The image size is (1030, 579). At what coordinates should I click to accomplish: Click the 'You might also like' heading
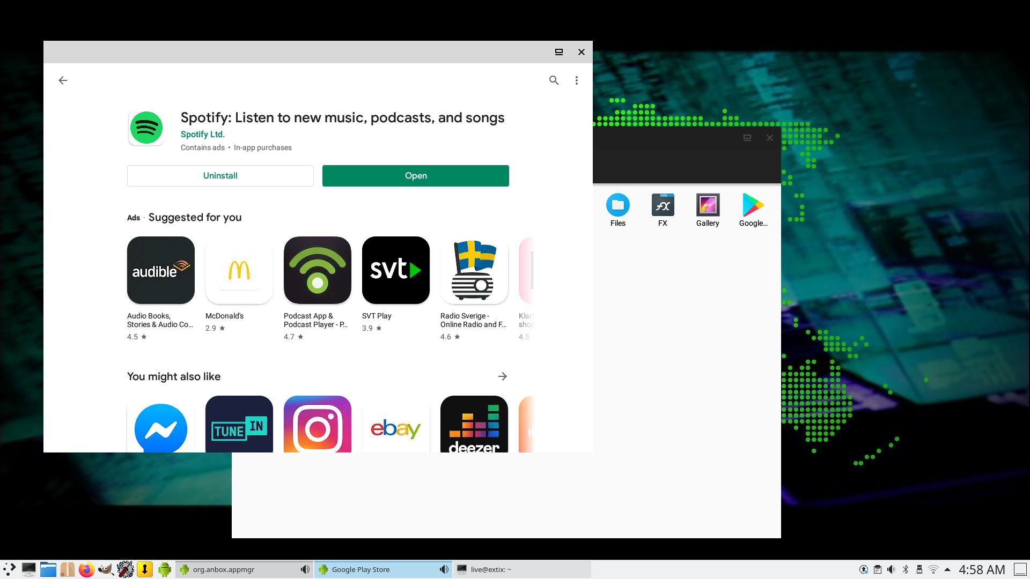pos(174,376)
